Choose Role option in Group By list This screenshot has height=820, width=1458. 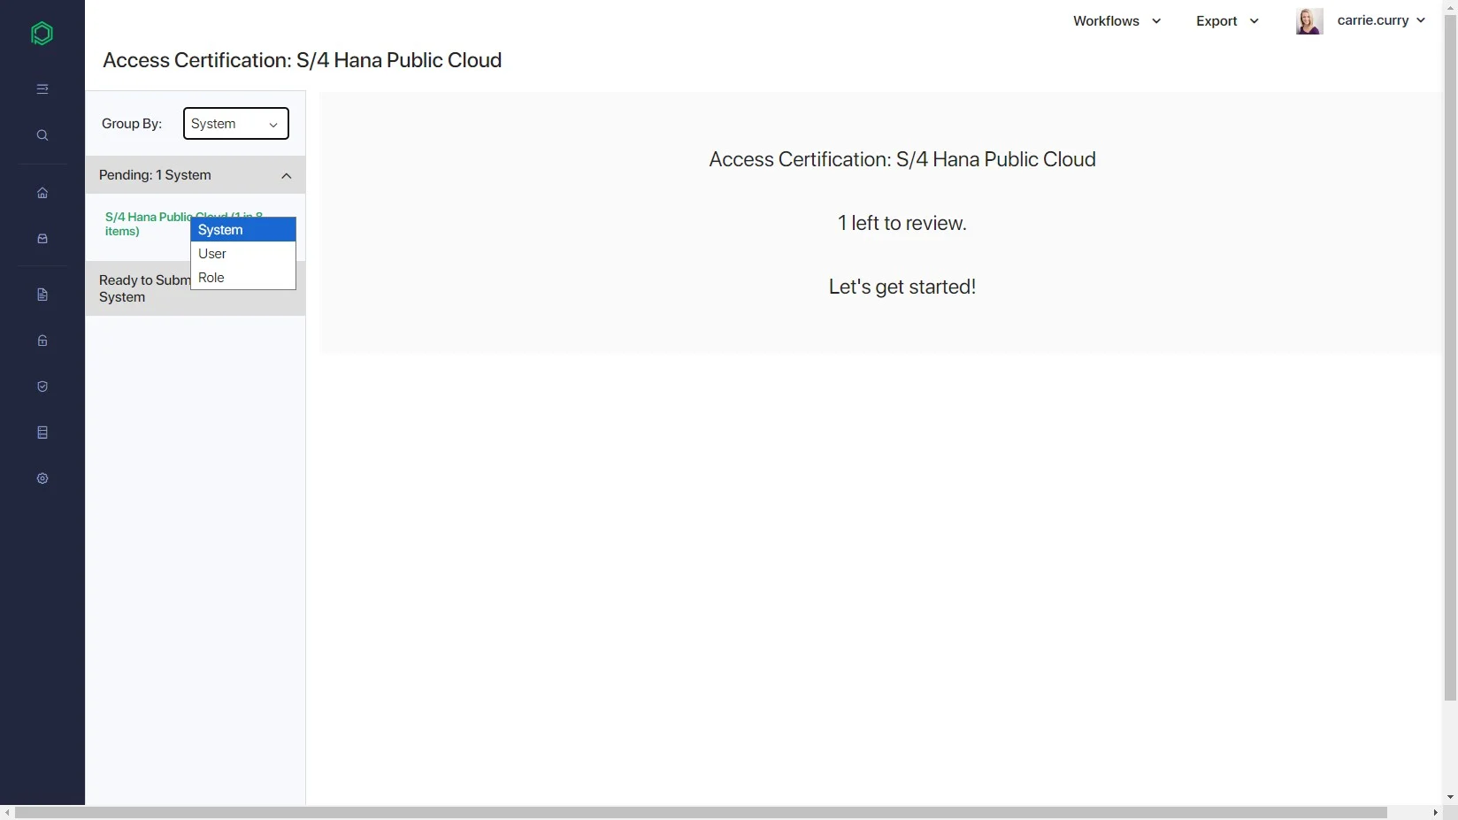pos(243,278)
